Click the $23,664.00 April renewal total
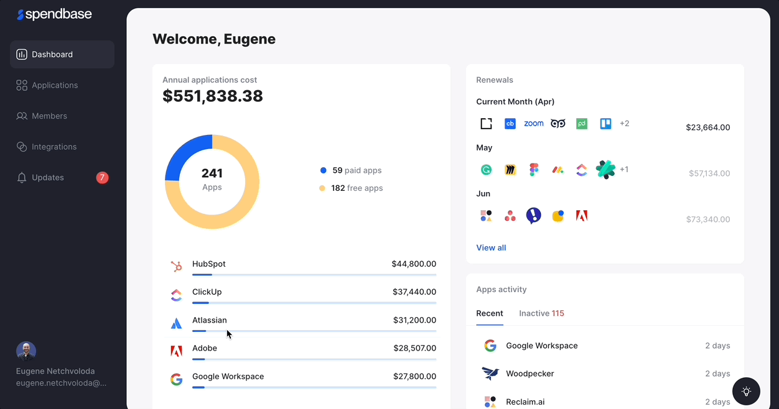Screen dimensions: 779x409 (x=708, y=127)
